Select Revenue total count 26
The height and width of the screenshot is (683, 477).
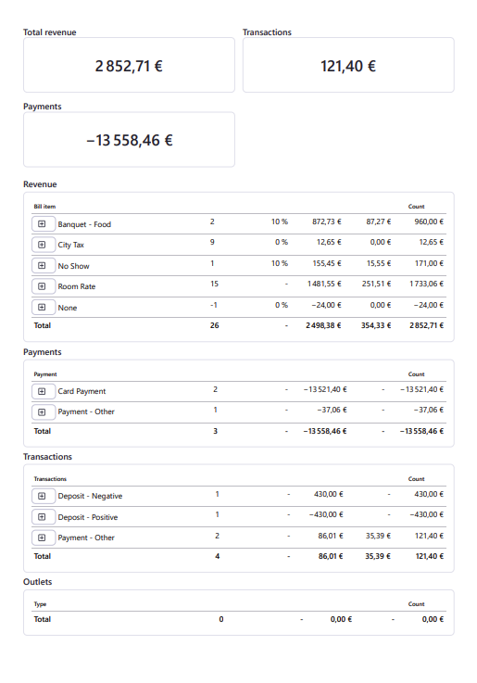point(215,325)
